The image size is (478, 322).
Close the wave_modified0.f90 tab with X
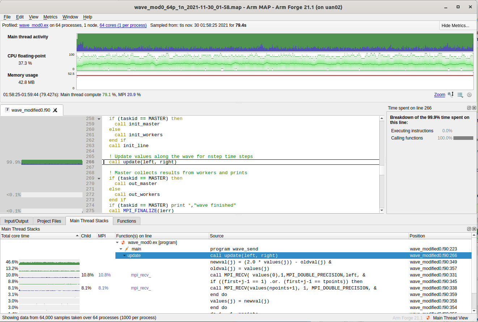pos(55,110)
